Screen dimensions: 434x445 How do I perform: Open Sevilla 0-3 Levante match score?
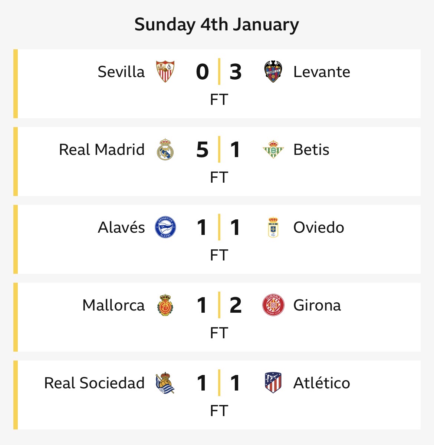point(219,72)
